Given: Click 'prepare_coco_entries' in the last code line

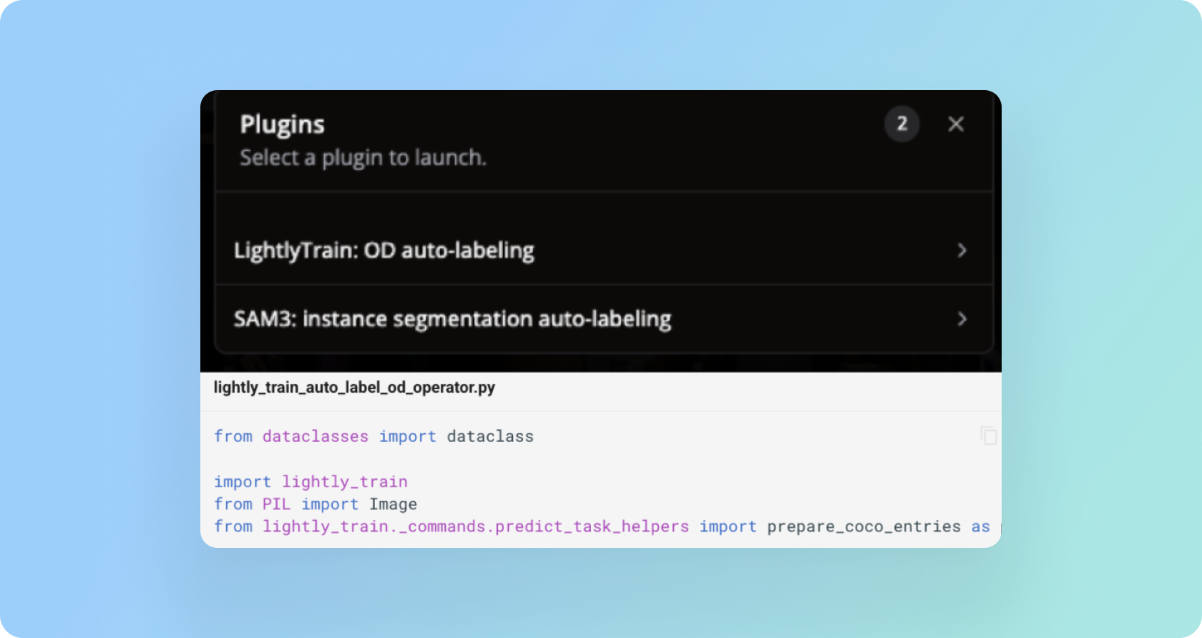Looking at the screenshot, I should click(864, 527).
